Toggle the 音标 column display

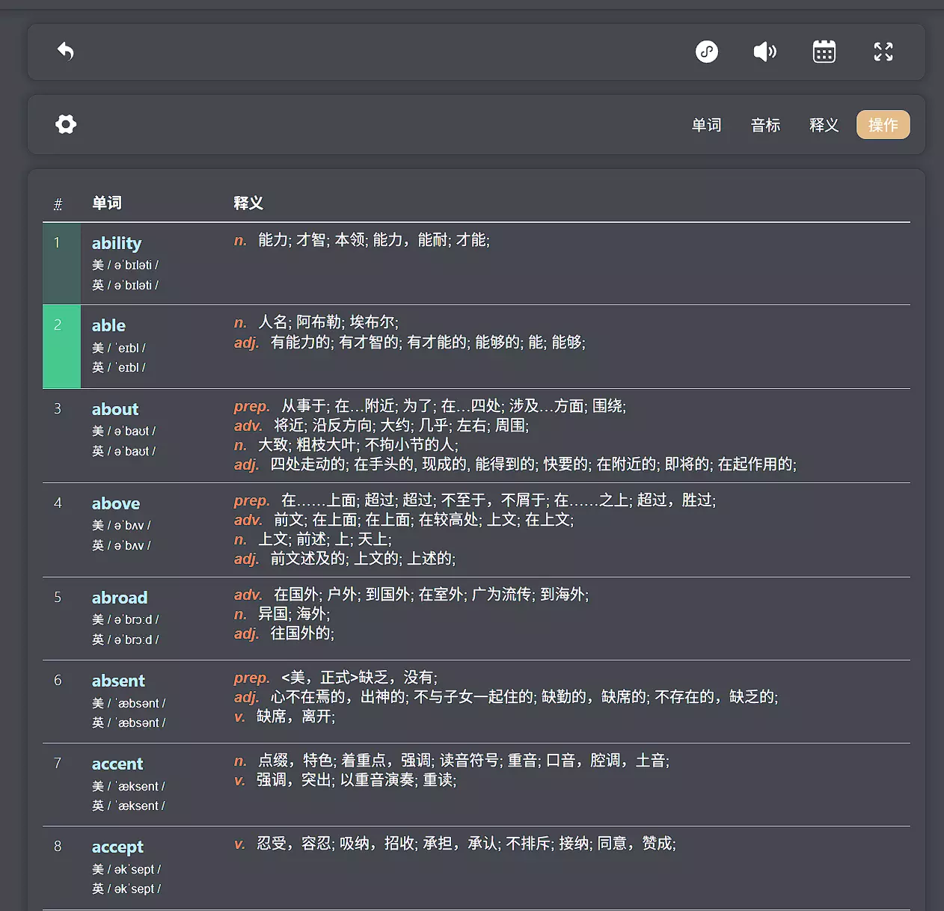pyautogui.click(x=765, y=125)
